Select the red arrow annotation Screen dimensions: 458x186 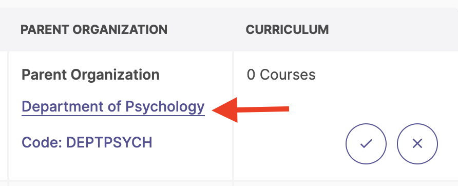coord(251,109)
